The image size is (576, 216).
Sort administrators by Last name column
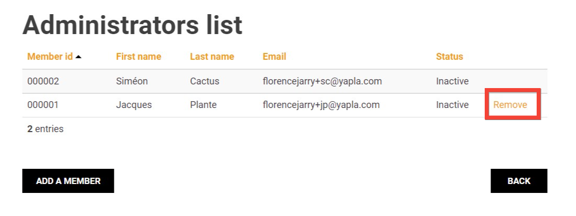(212, 57)
